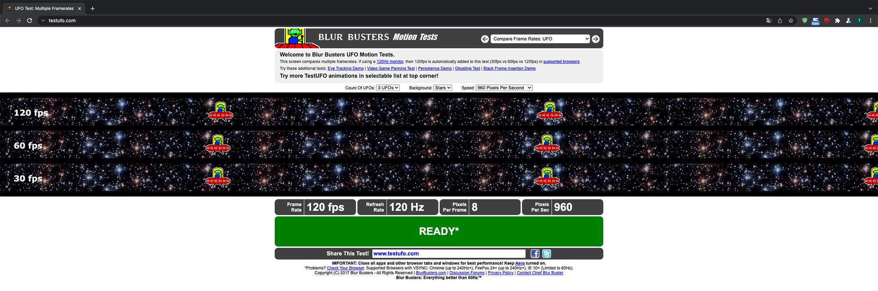Viewport: 878px width, 291px height.
Task: Click the www.testufo.com share URL field
Action: click(x=449, y=254)
